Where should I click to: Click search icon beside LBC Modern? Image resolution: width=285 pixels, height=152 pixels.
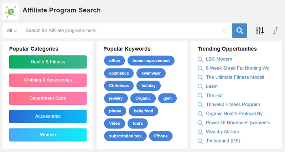pyautogui.click(x=200, y=59)
